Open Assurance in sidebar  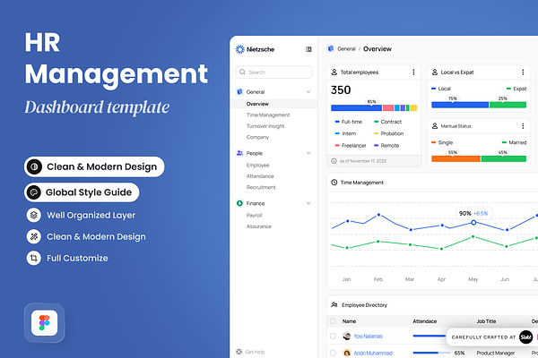[x=259, y=226]
